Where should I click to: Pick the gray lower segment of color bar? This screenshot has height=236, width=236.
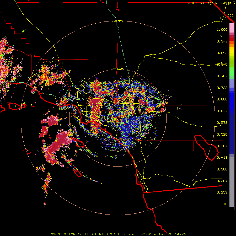pos(232,182)
